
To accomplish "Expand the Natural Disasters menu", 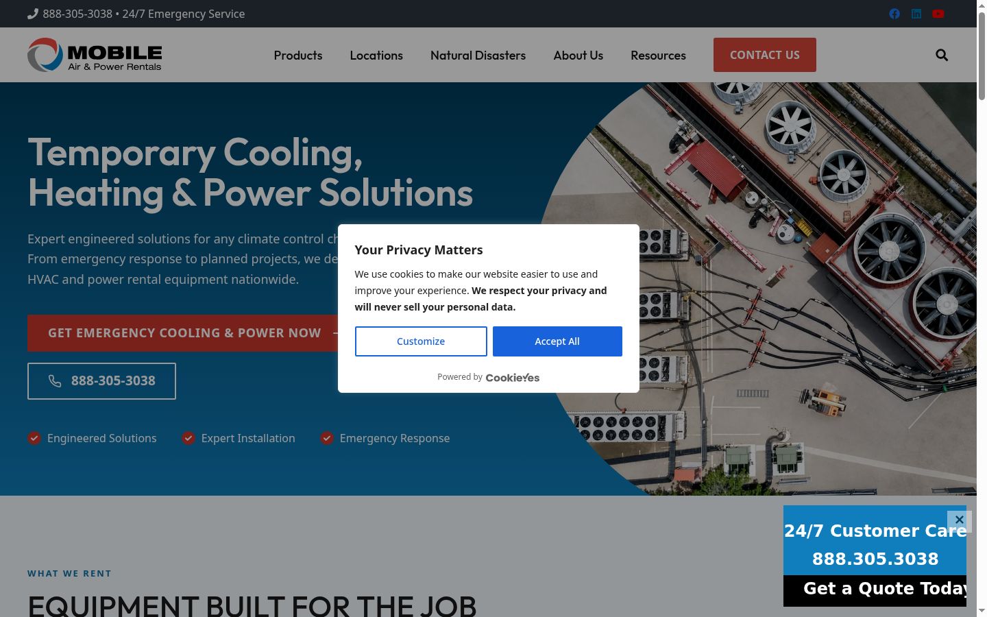I will click(x=478, y=56).
